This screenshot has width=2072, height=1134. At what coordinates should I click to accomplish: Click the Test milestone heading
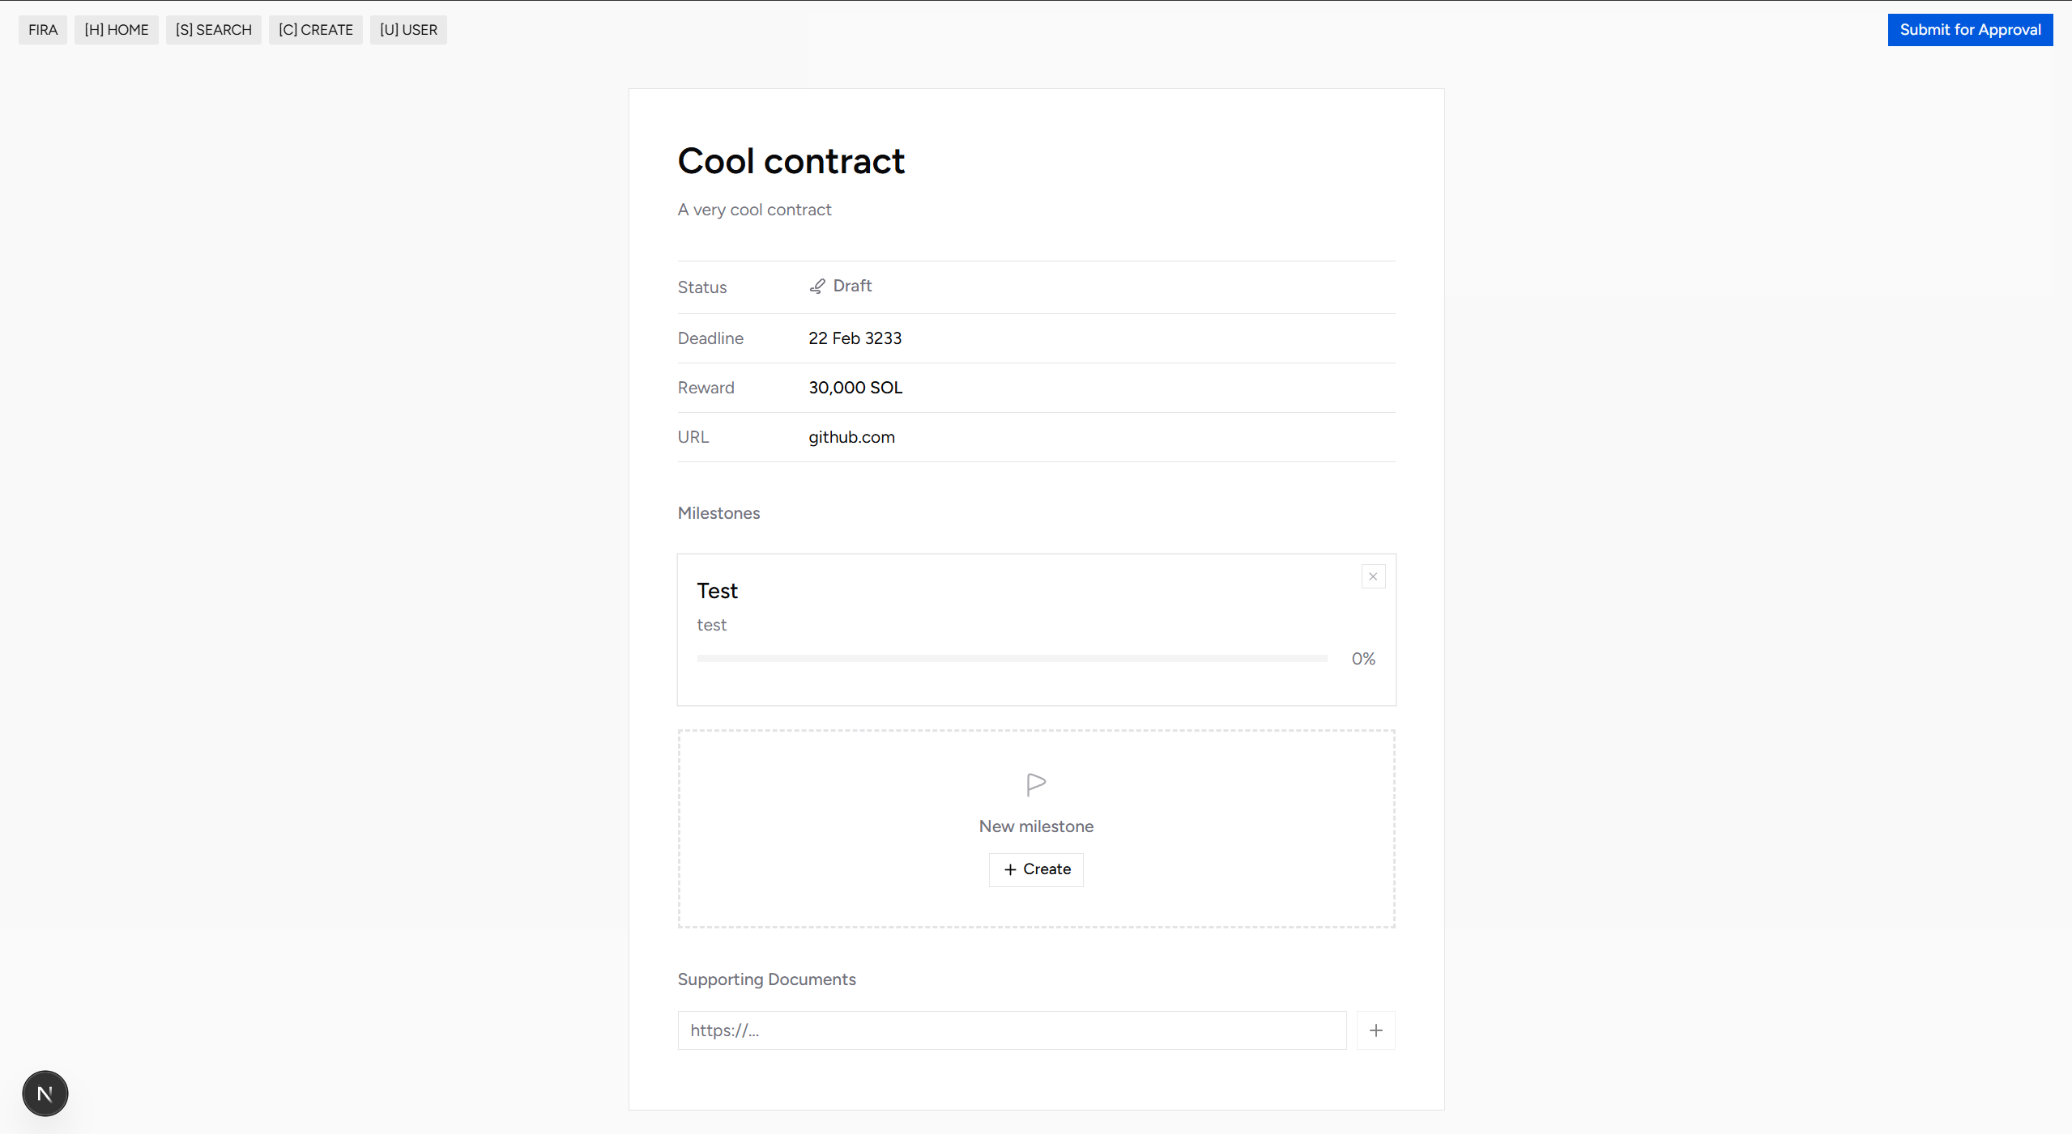point(717,591)
